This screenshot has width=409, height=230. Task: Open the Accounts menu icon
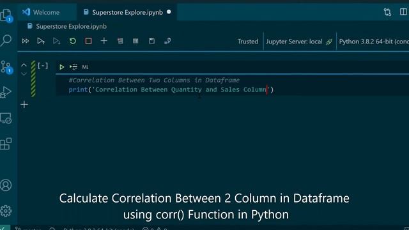click(x=6, y=185)
